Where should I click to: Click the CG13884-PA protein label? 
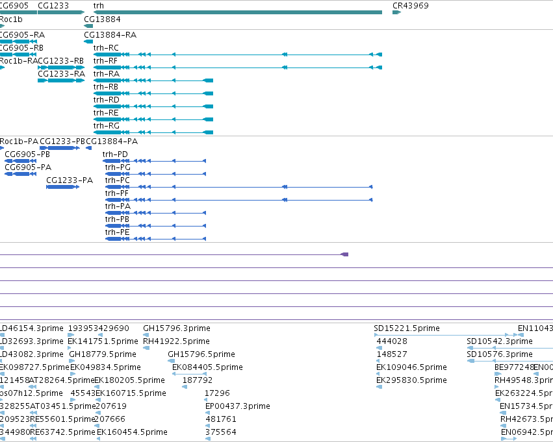pyautogui.click(x=112, y=141)
